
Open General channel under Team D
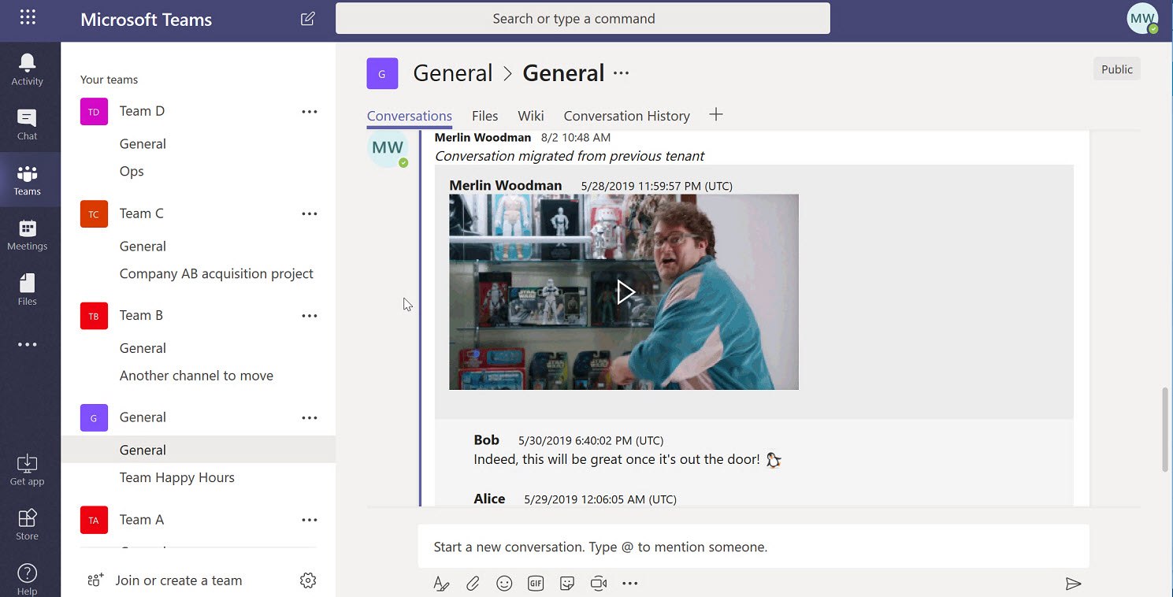[143, 144]
